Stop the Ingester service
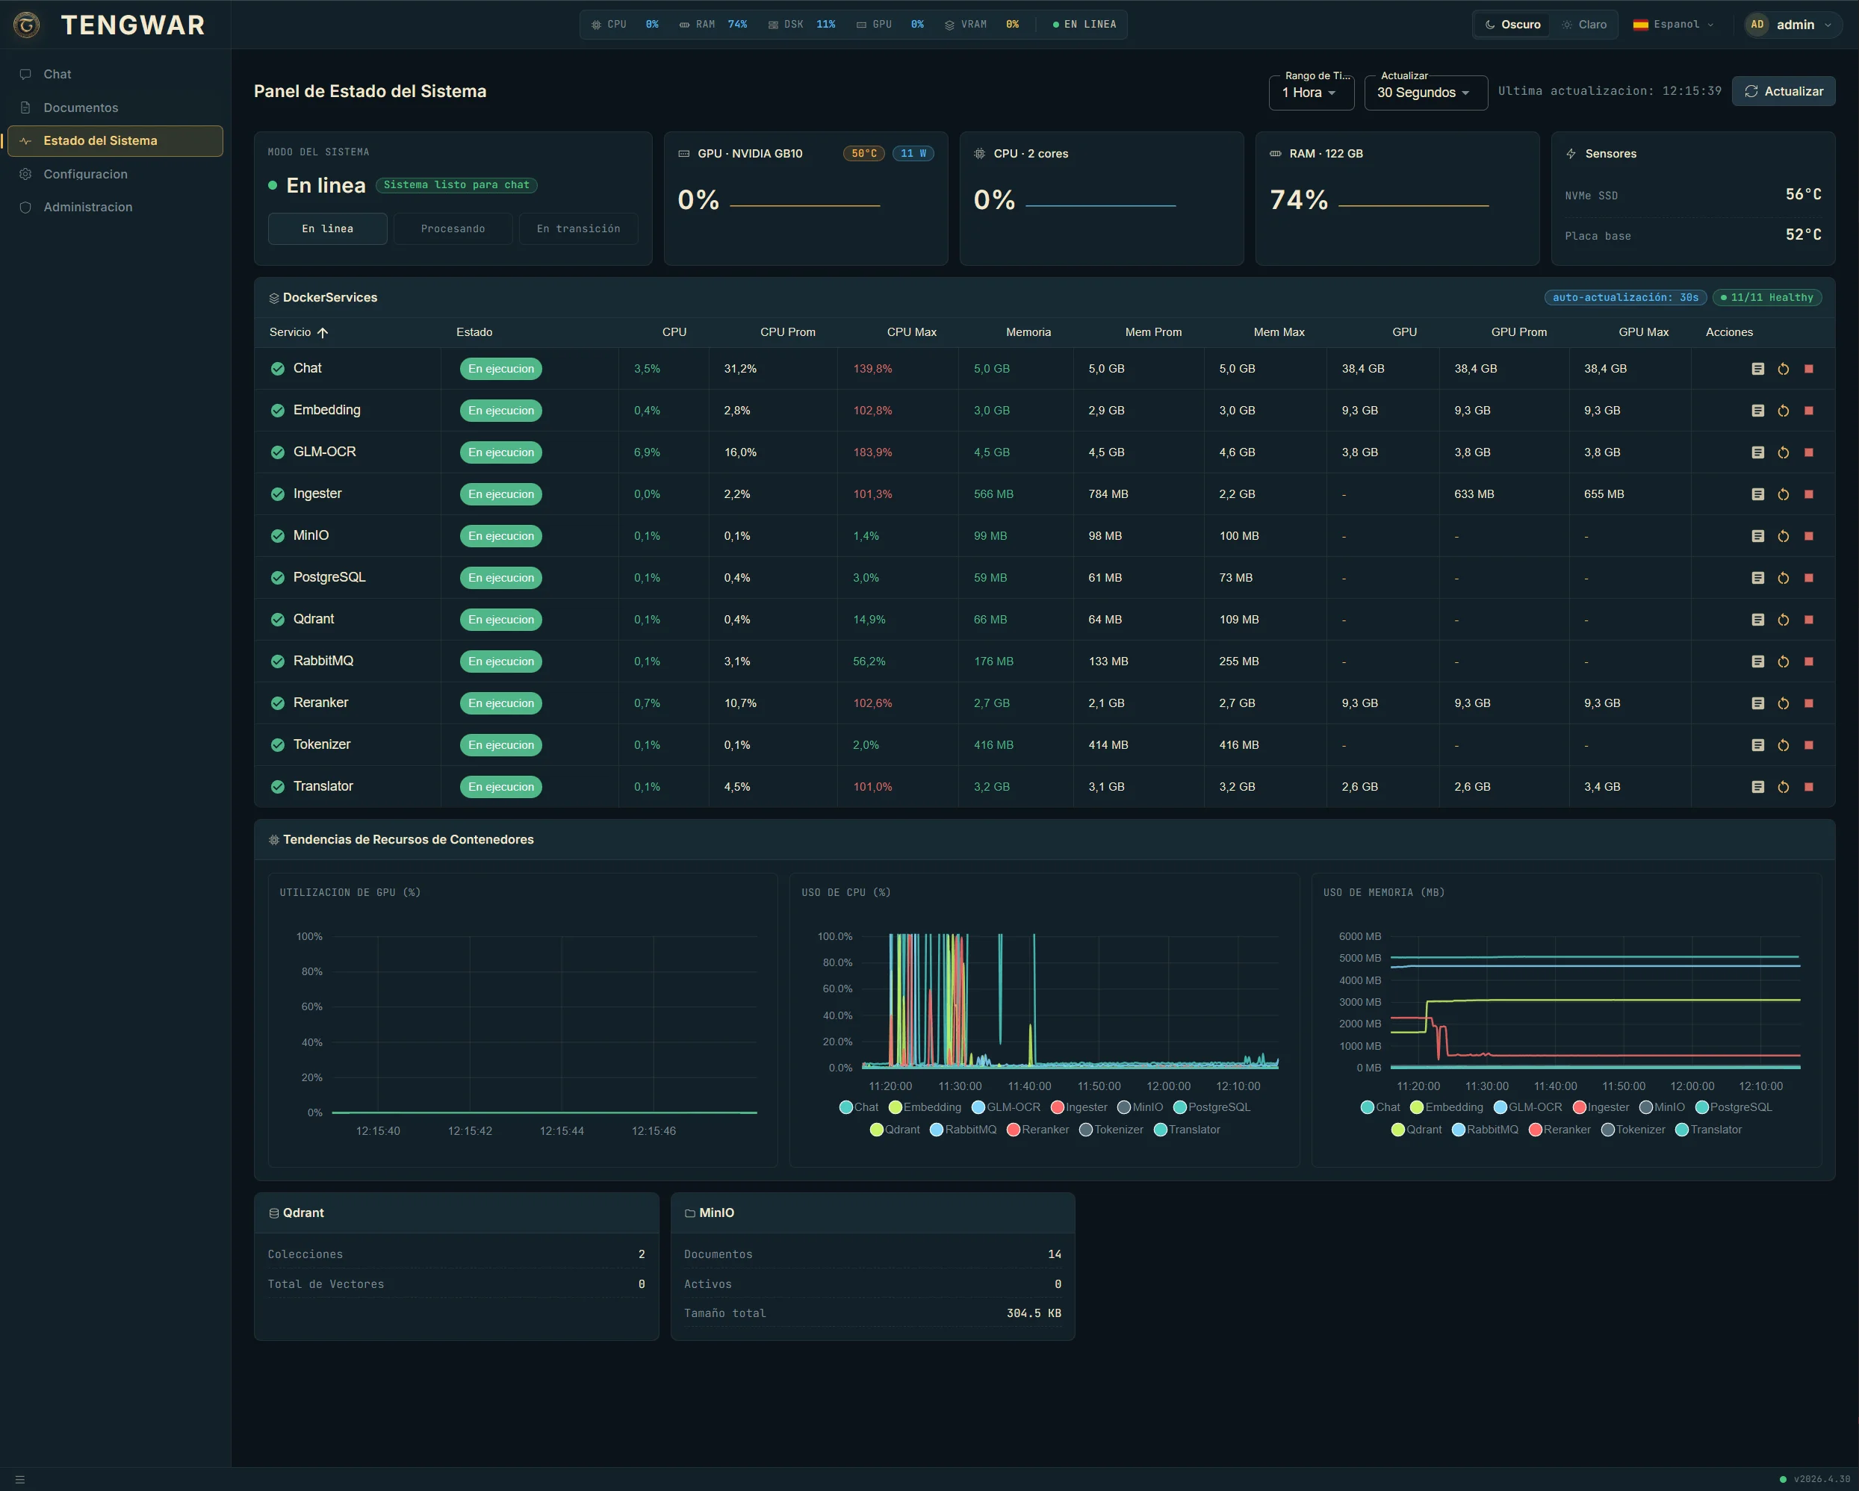1859x1491 pixels. tap(1808, 494)
